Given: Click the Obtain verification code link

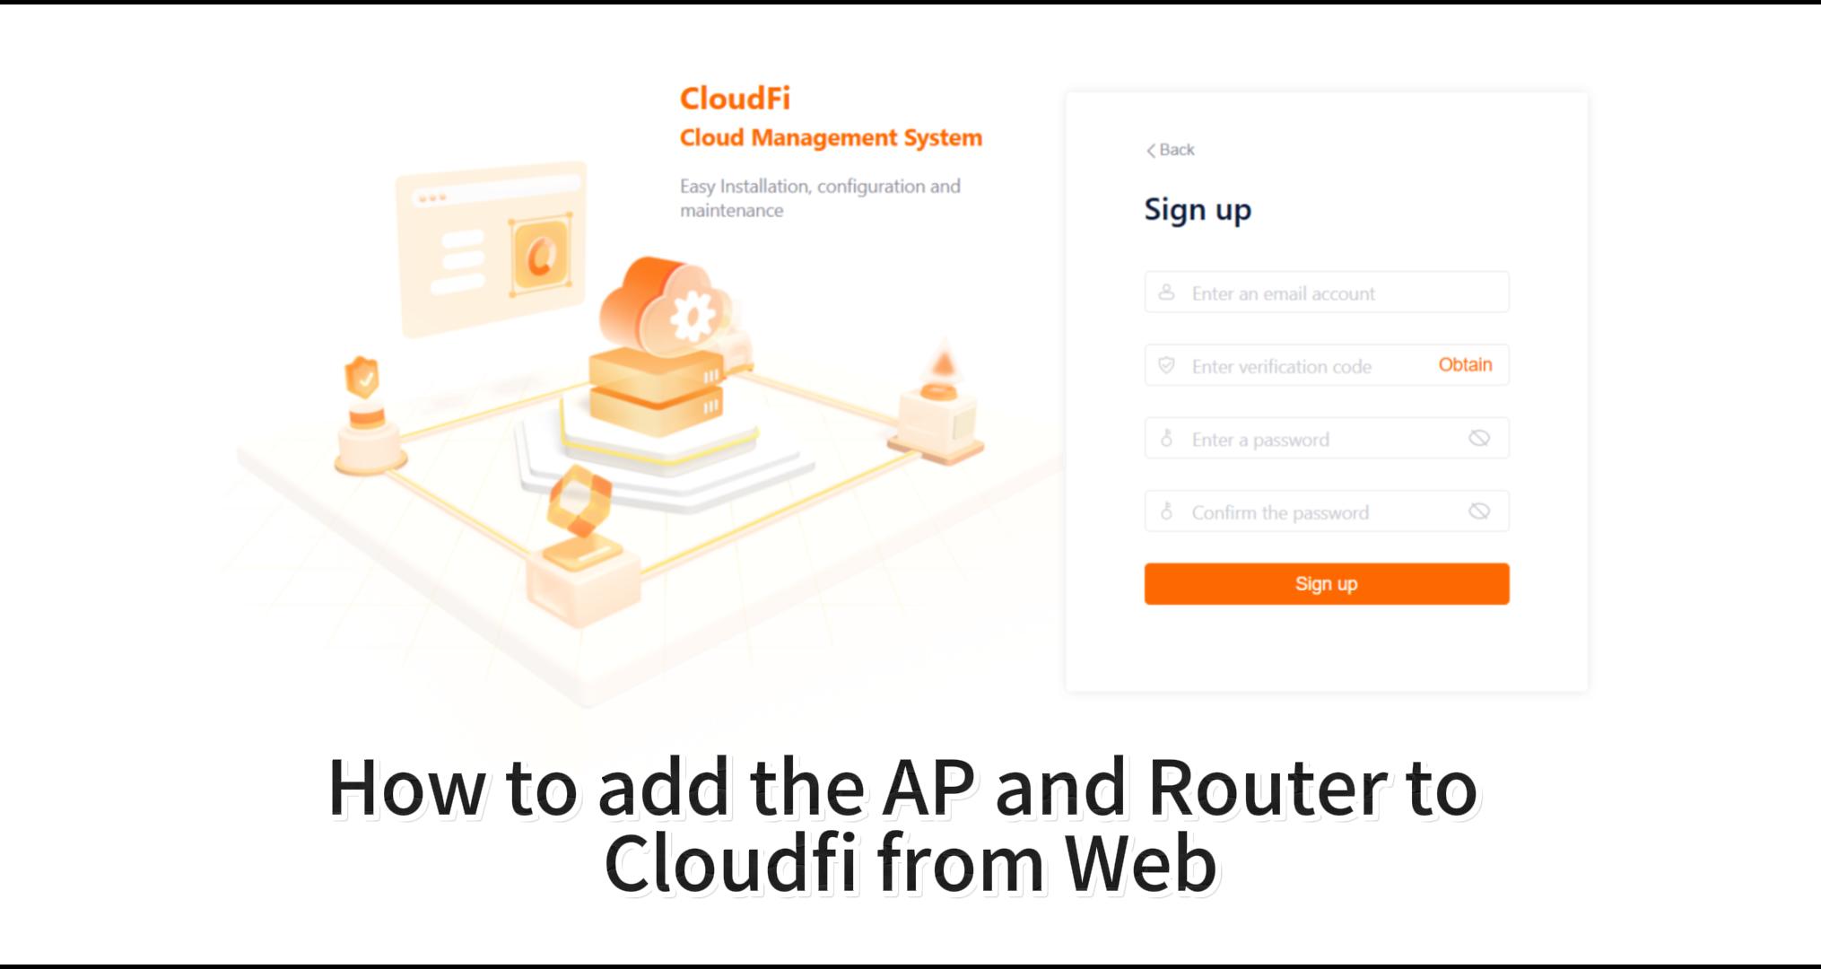Looking at the screenshot, I should [x=1466, y=364].
